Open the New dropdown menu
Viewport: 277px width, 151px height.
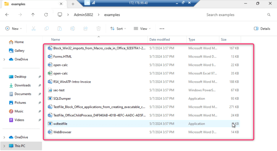13,29
